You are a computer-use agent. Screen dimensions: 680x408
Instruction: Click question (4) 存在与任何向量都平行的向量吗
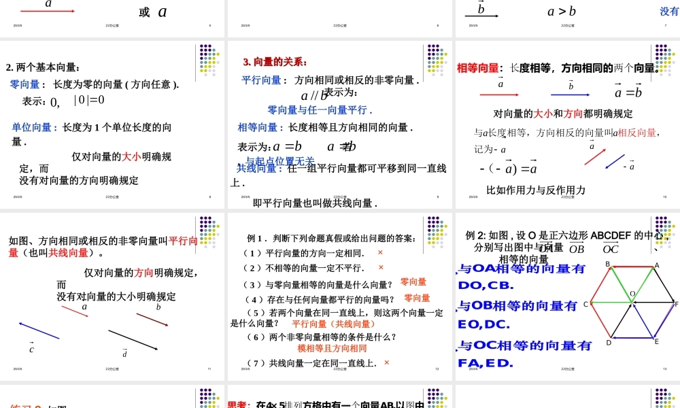(319, 299)
